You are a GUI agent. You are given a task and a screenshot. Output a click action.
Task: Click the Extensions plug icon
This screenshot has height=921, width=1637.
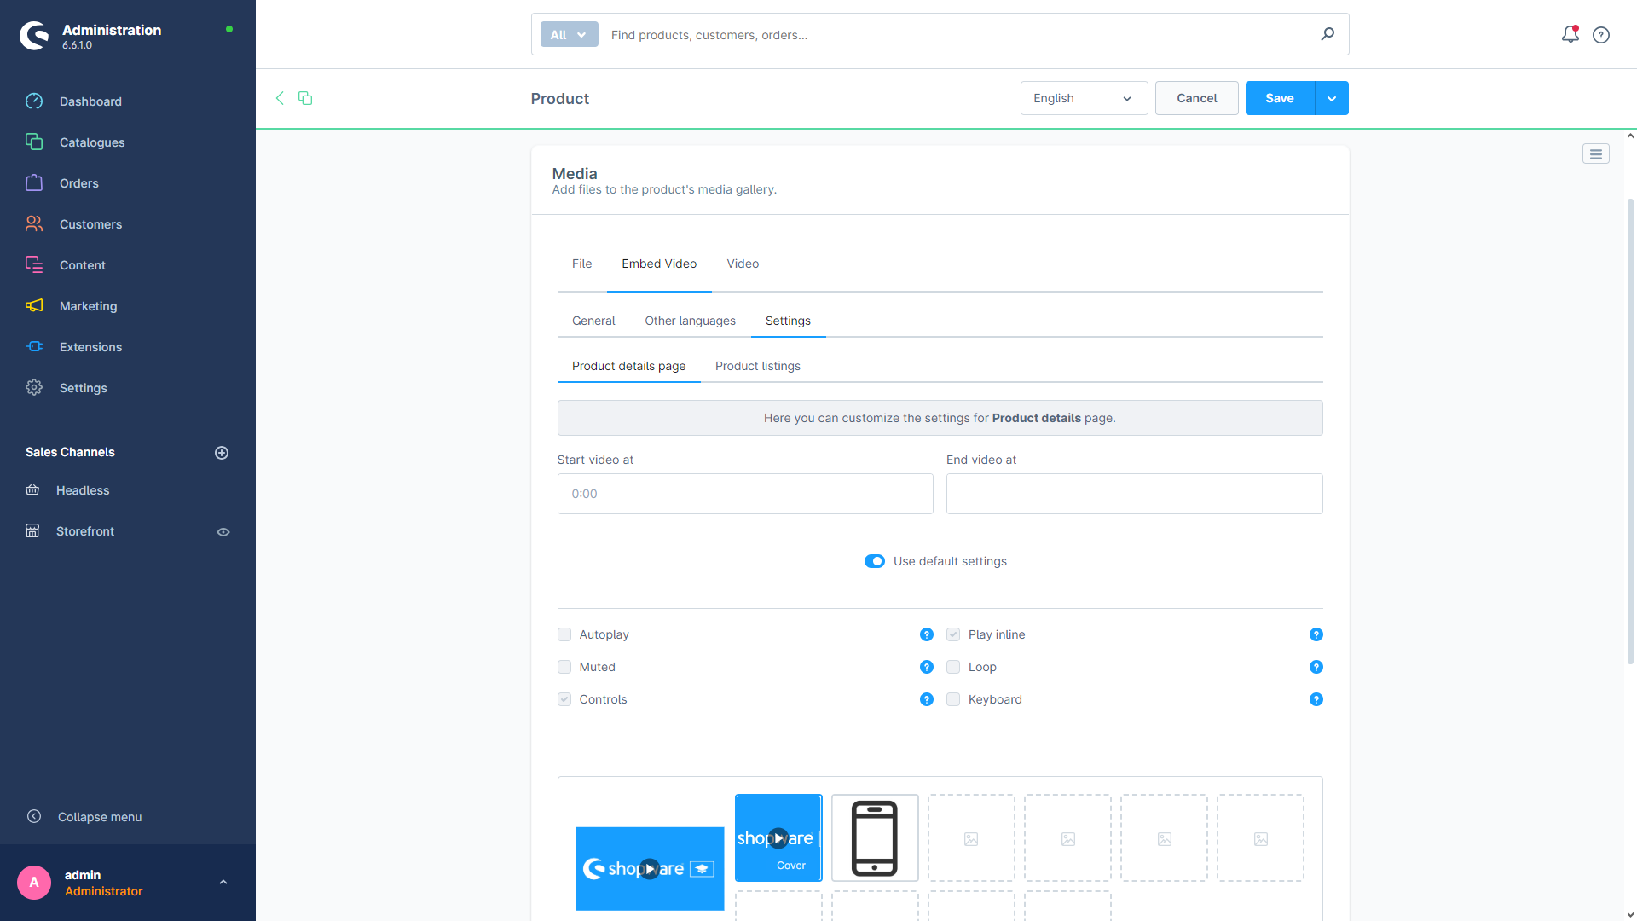pyautogui.click(x=34, y=347)
